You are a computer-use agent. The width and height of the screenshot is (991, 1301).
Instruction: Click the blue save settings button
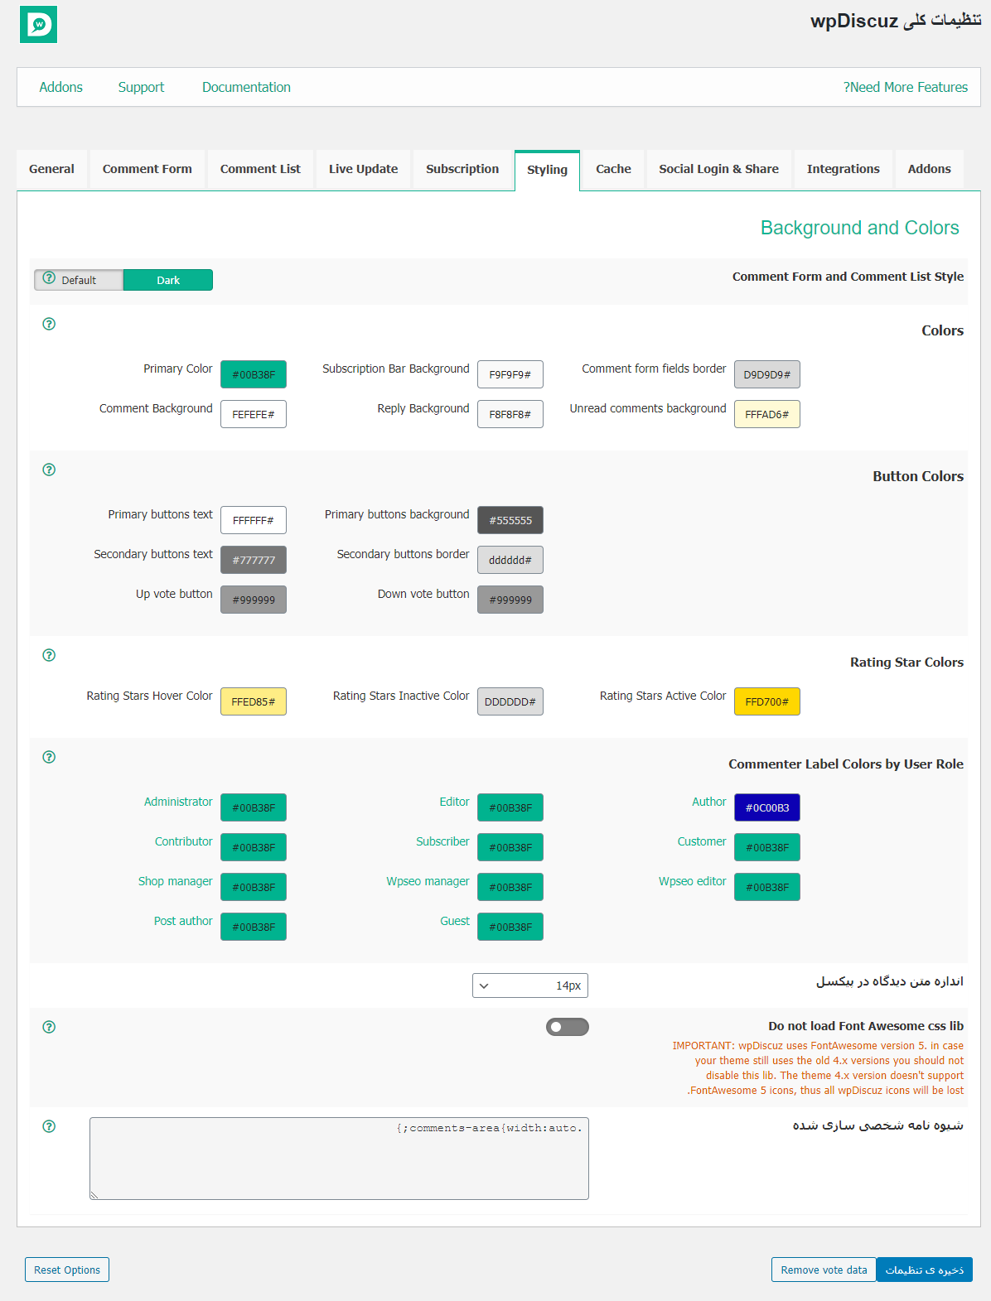[925, 1270]
